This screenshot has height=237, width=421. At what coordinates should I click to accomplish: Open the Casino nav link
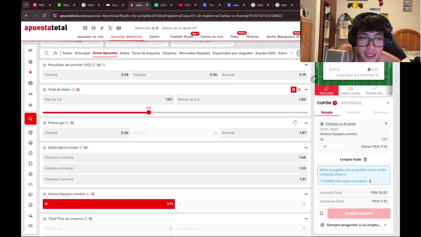click(154, 37)
